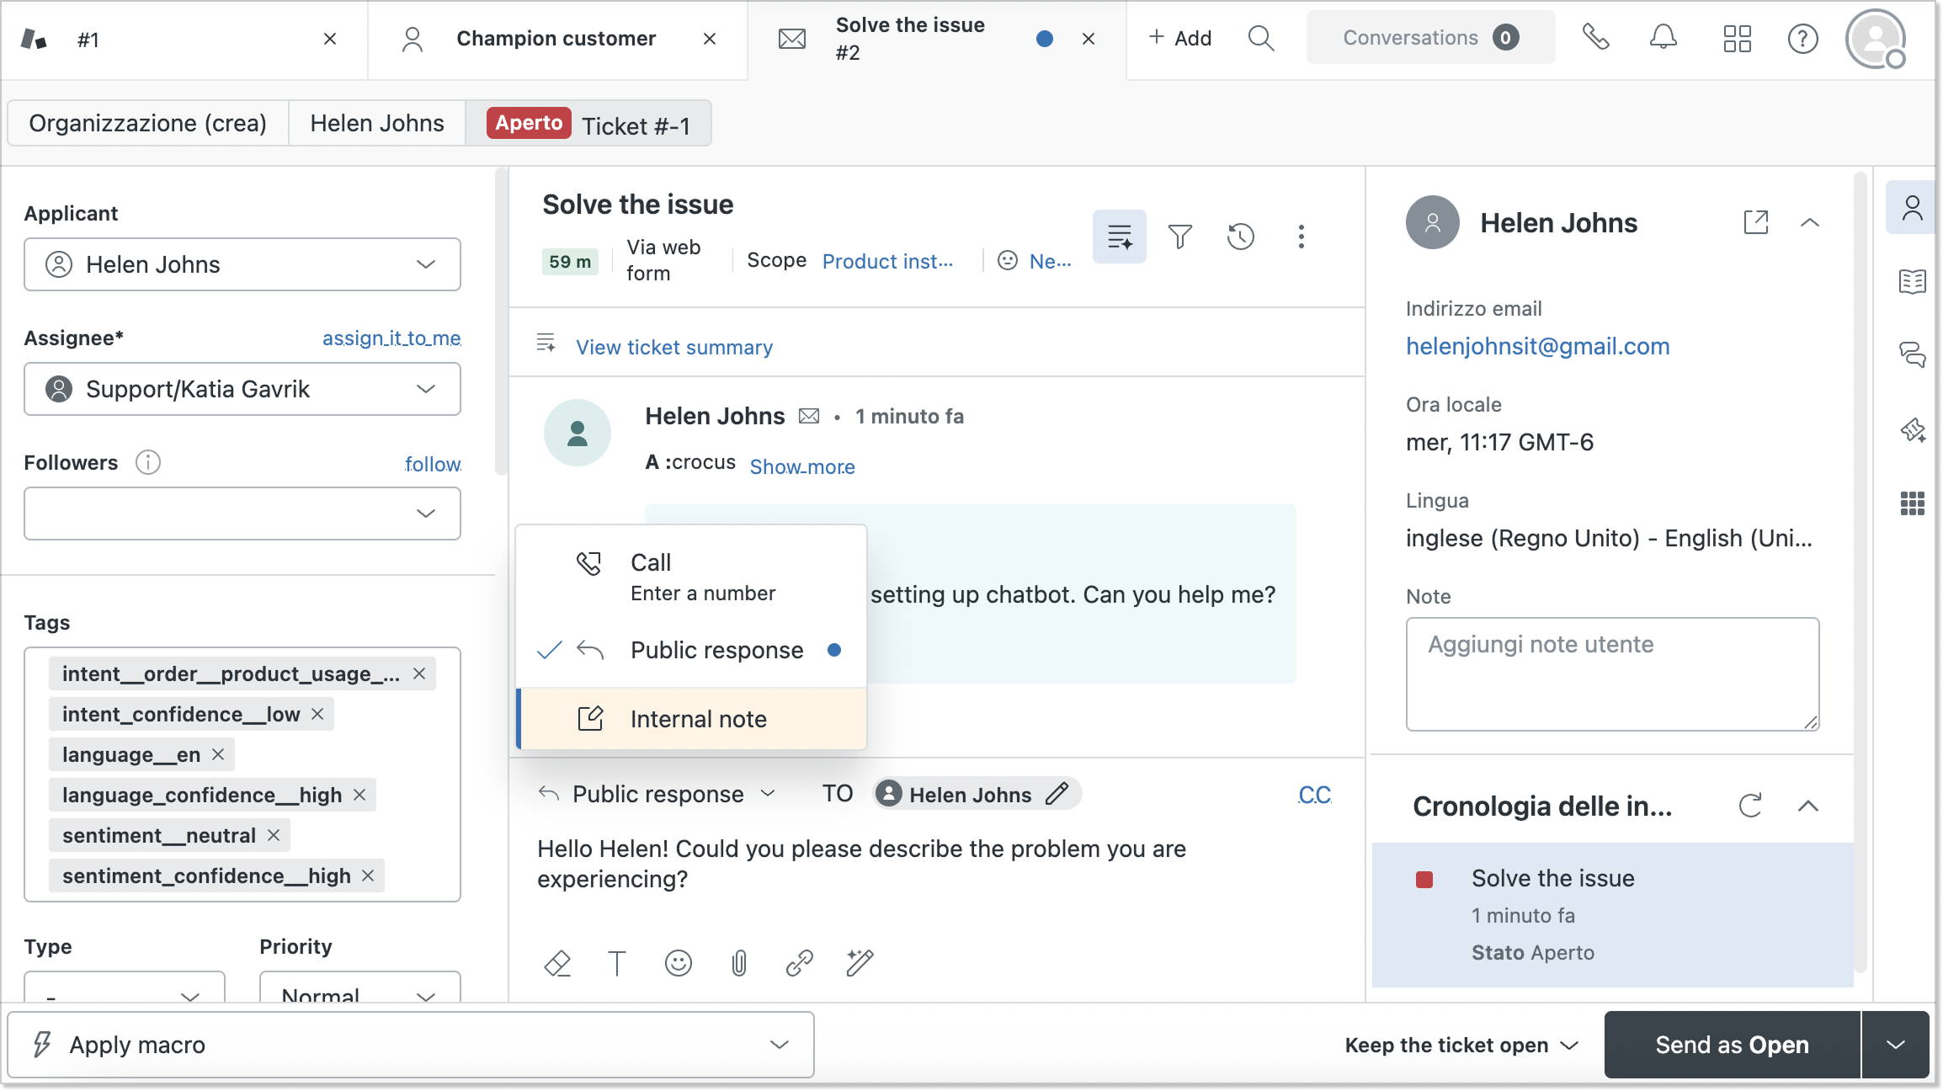Clear formatting with the eraser icon

pos(558,963)
